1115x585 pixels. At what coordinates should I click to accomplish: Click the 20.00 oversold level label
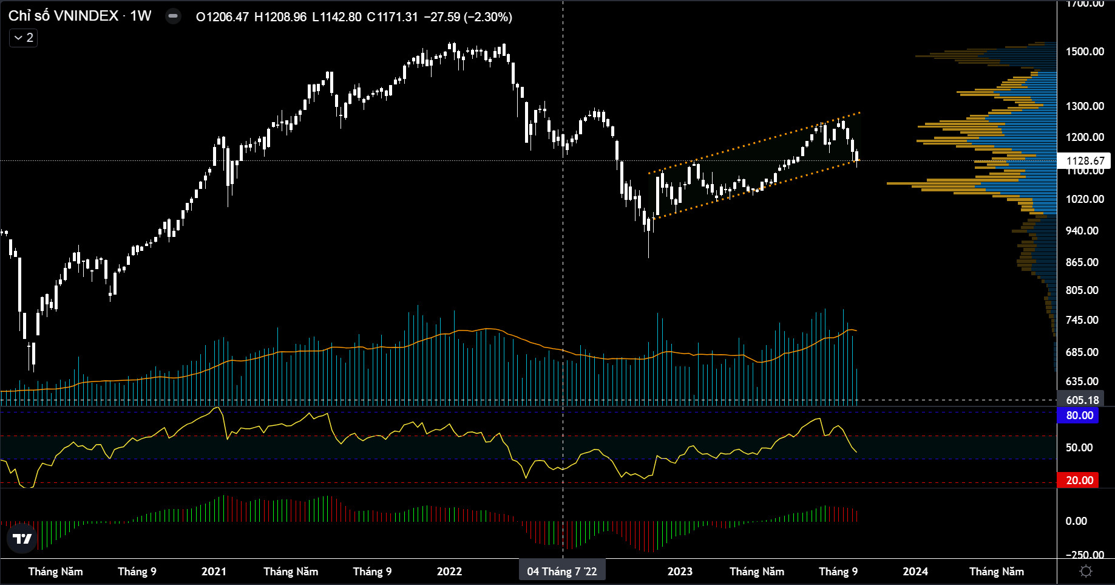tap(1079, 481)
